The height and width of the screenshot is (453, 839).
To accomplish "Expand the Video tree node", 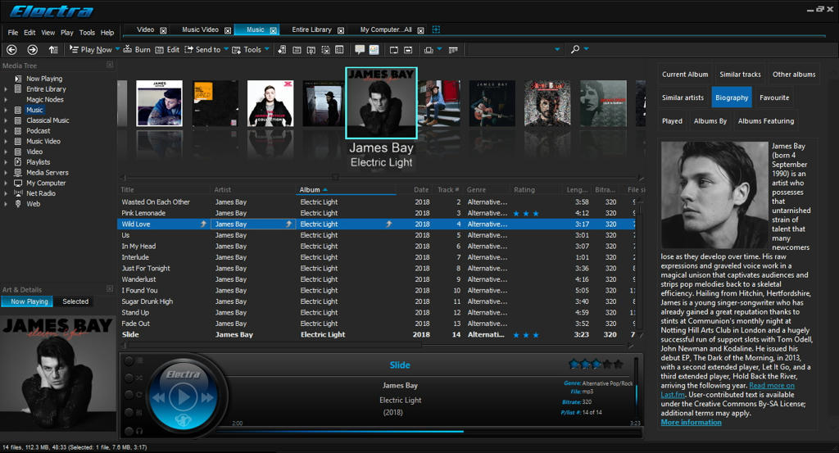I will coord(6,152).
